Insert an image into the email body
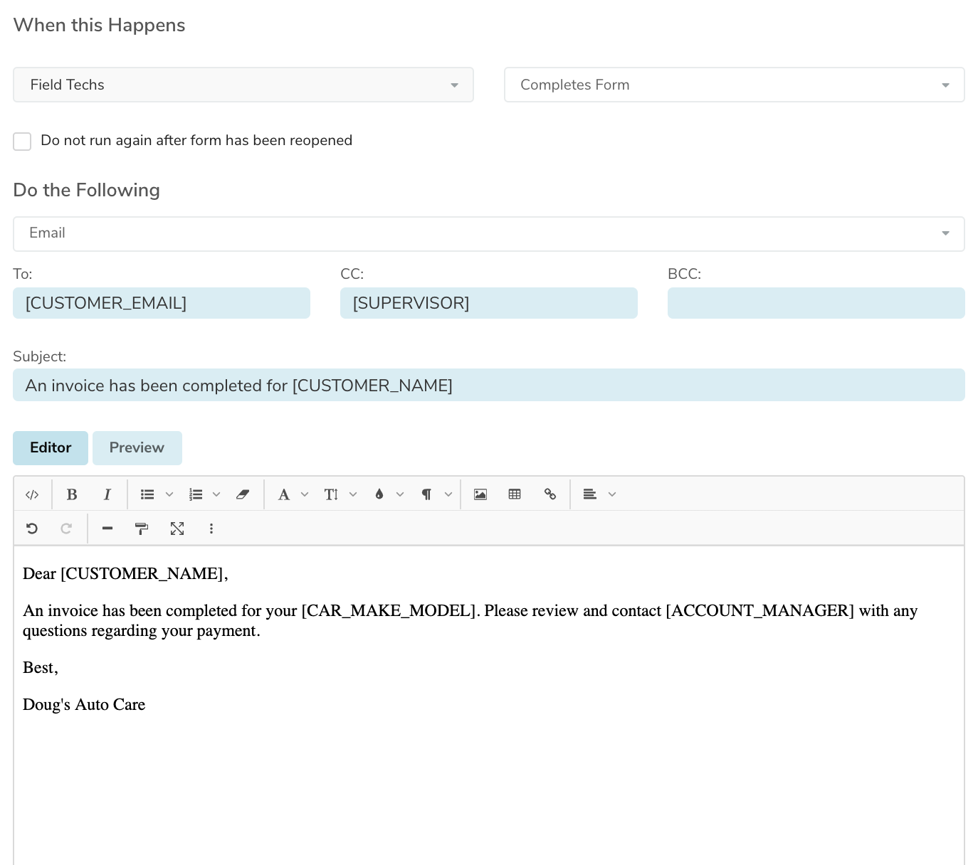 pos(480,494)
